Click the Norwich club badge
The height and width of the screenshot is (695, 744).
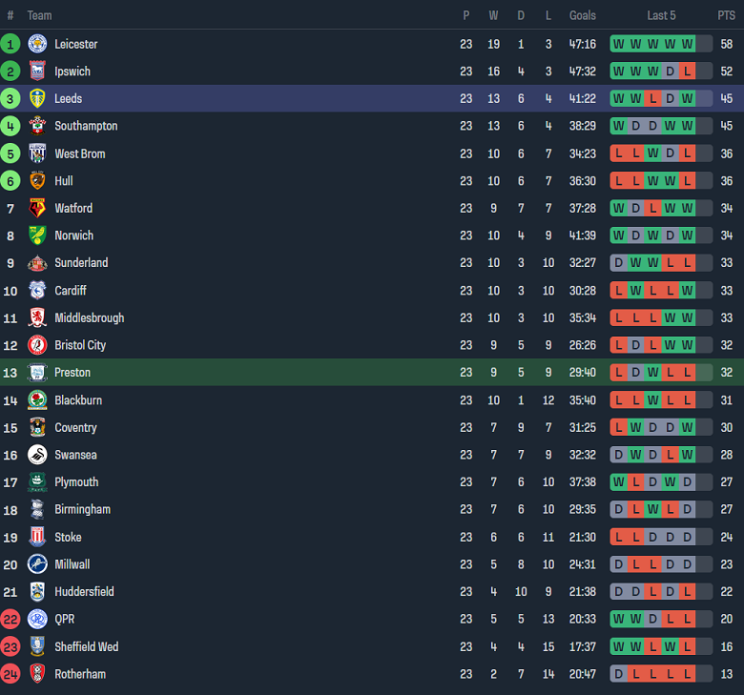pos(37,235)
